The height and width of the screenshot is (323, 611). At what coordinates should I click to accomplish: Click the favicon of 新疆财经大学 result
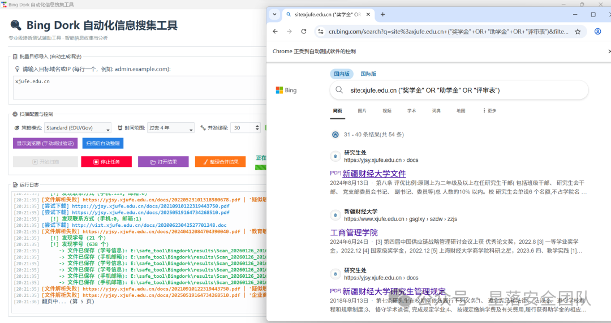coord(335,215)
